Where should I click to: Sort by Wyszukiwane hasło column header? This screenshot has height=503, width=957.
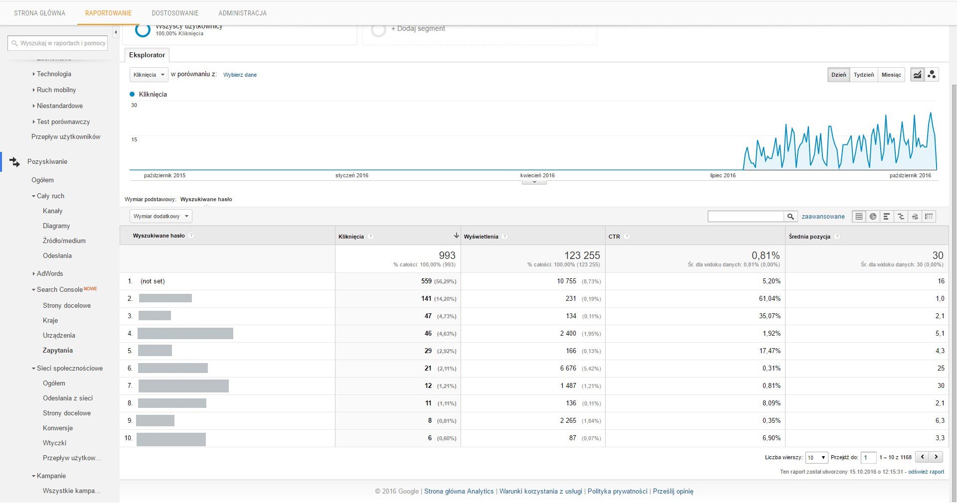[x=159, y=236]
